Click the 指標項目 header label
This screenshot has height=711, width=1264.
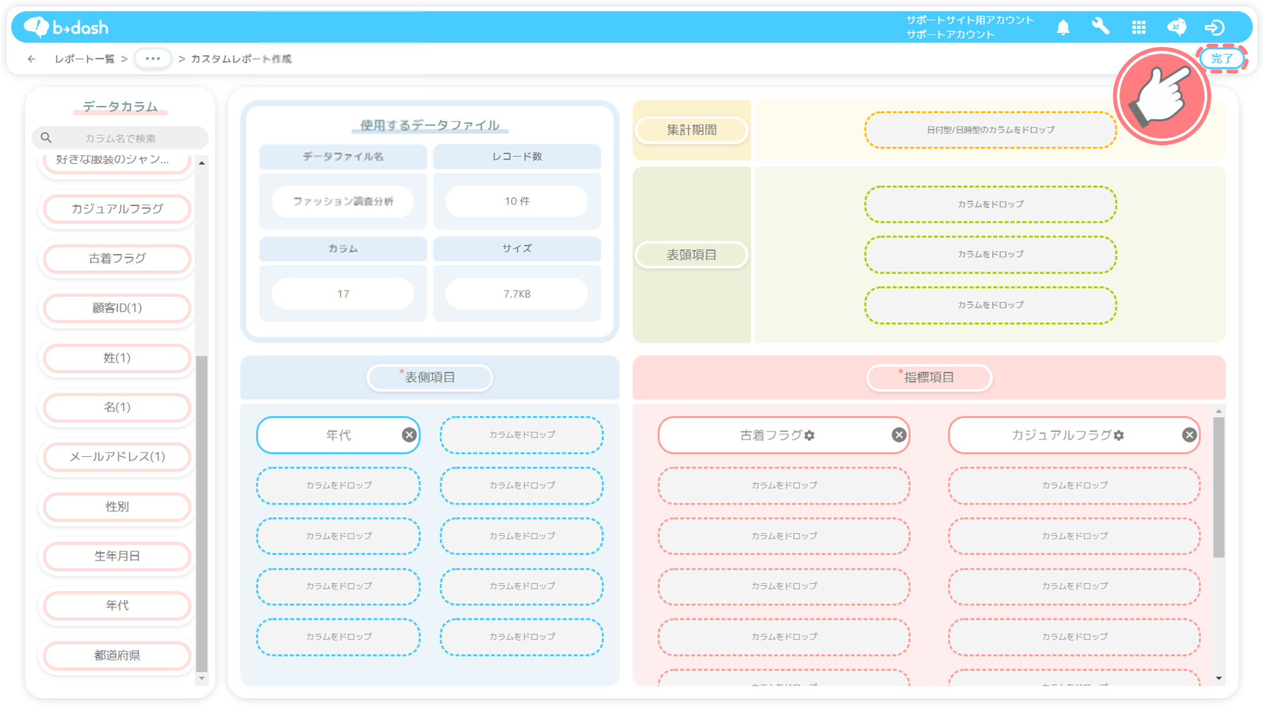click(929, 377)
